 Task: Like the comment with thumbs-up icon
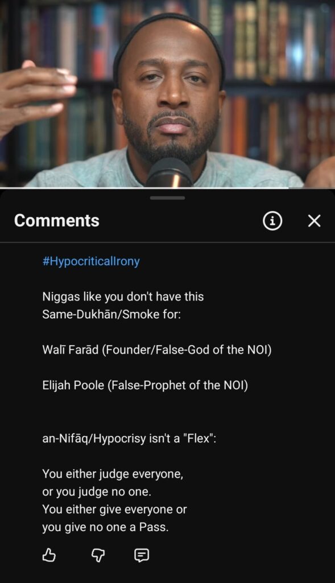49,556
